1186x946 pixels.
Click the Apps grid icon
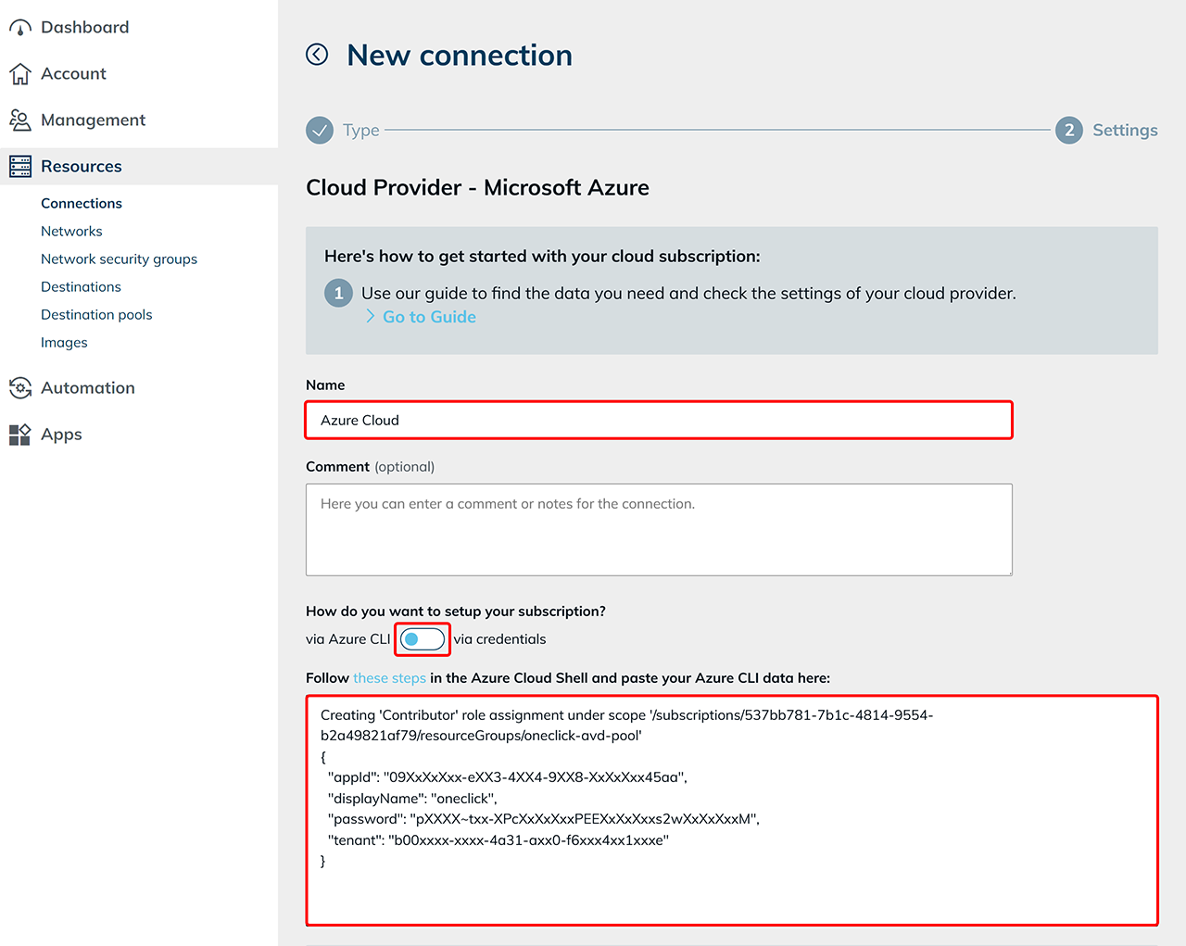19,435
